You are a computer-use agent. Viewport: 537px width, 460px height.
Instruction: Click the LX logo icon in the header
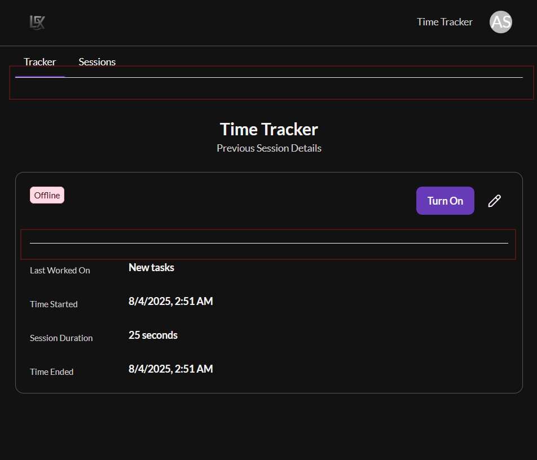point(37,23)
